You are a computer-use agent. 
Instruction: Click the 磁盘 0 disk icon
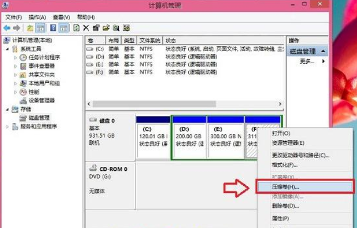pyautogui.click(x=93, y=120)
